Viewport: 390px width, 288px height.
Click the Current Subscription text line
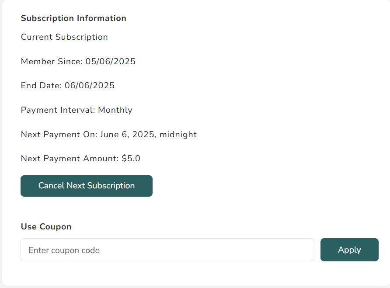[x=64, y=37]
